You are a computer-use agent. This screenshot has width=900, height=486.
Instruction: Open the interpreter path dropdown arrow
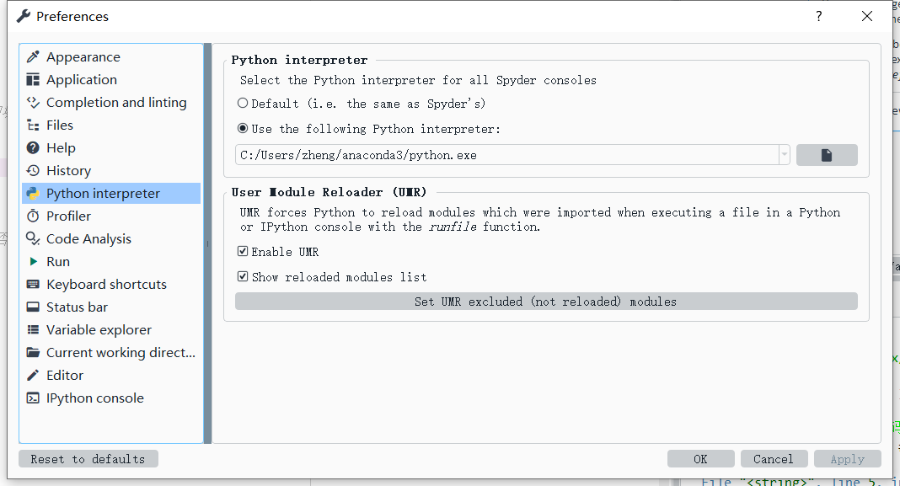click(x=784, y=155)
